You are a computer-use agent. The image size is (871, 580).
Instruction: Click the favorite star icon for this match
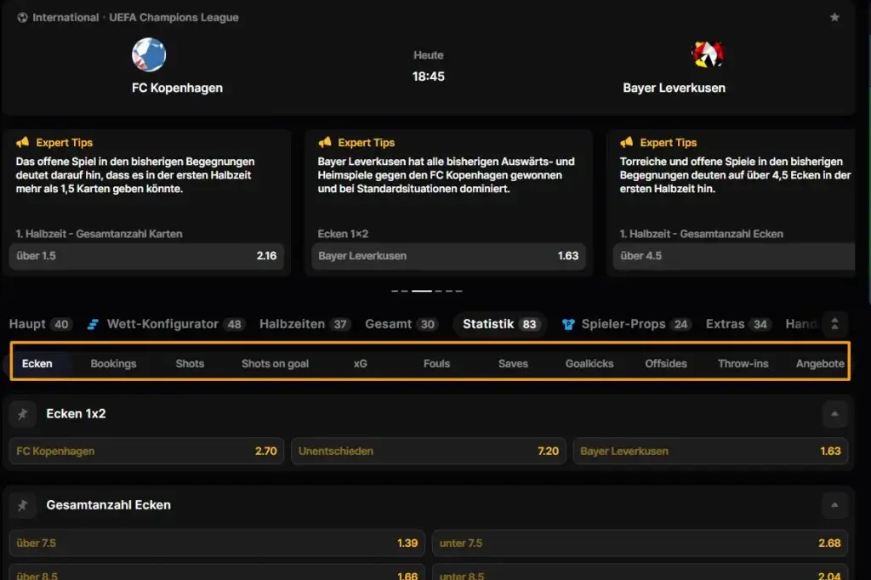(834, 18)
